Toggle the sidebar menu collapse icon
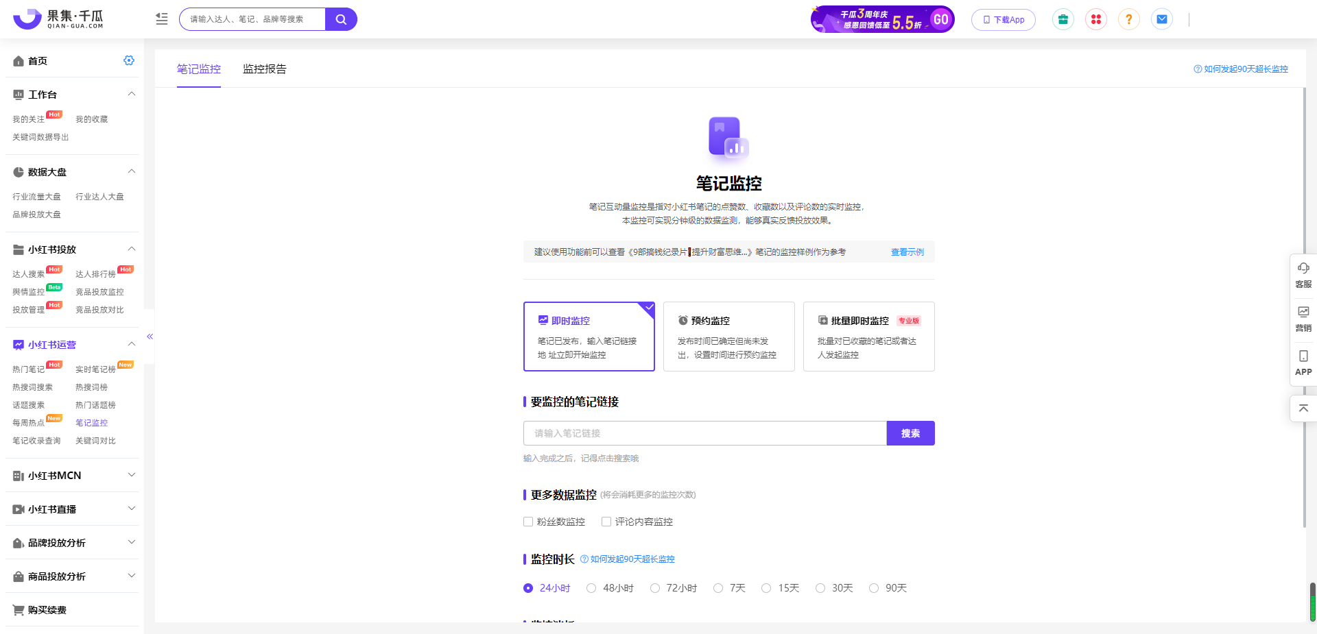The height and width of the screenshot is (634, 1317). (x=162, y=19)
